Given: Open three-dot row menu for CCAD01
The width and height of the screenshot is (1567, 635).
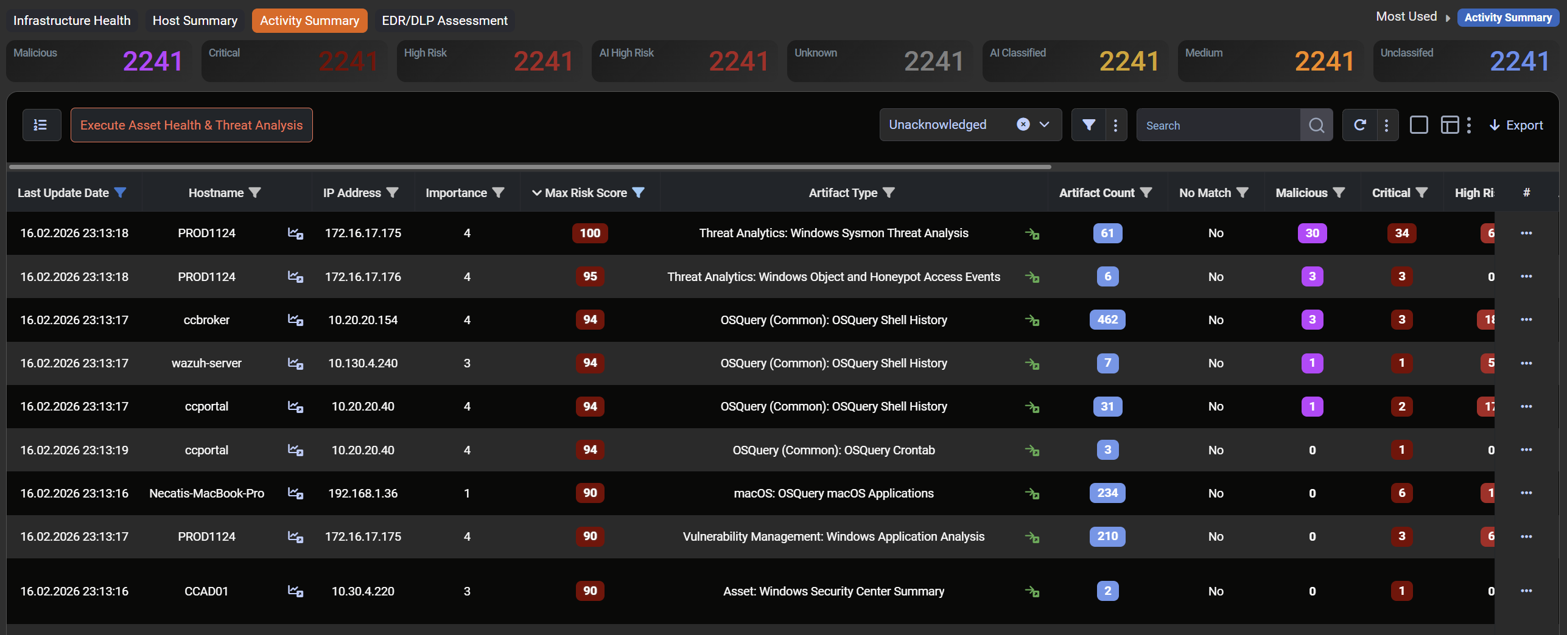Looking at the screenshot, I should pos(1526,591).
